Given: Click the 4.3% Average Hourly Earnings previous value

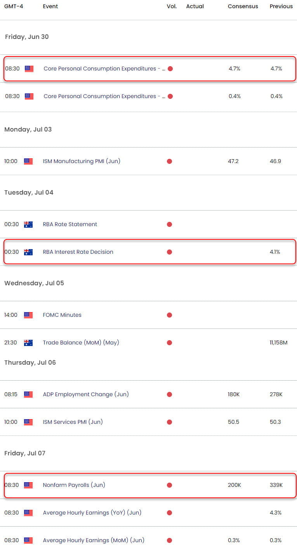Looking at the screenshot, I should coord(275,513).
